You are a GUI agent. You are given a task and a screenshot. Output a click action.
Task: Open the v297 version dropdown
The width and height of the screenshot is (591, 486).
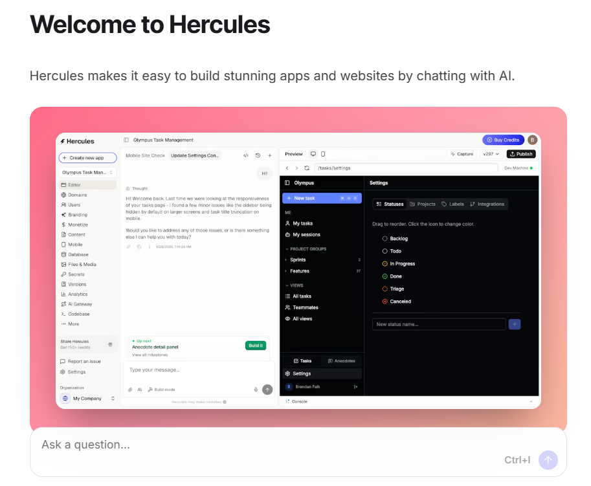point(491,154)
